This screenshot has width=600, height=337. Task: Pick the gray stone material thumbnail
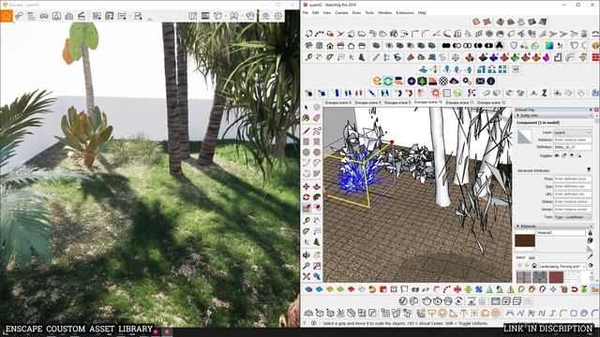540,277
